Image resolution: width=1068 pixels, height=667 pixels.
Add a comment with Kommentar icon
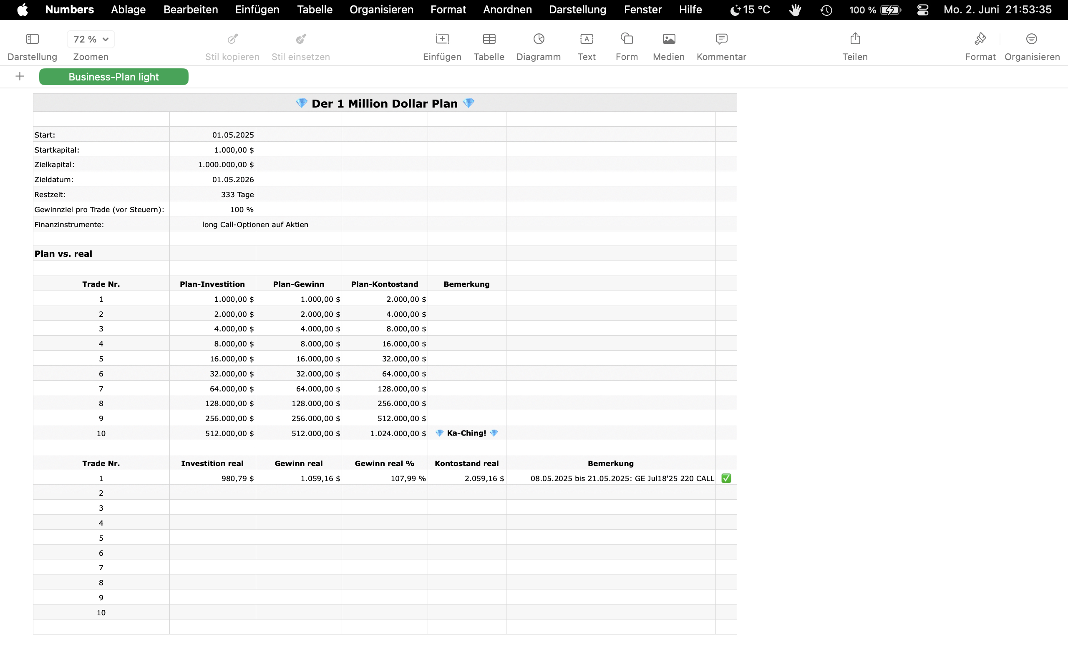(x=721, y=39)
